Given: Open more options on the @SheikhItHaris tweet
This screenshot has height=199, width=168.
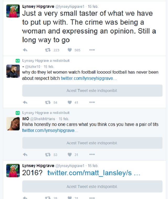Looking at the screenshot, I should click(x=92, y=154).
